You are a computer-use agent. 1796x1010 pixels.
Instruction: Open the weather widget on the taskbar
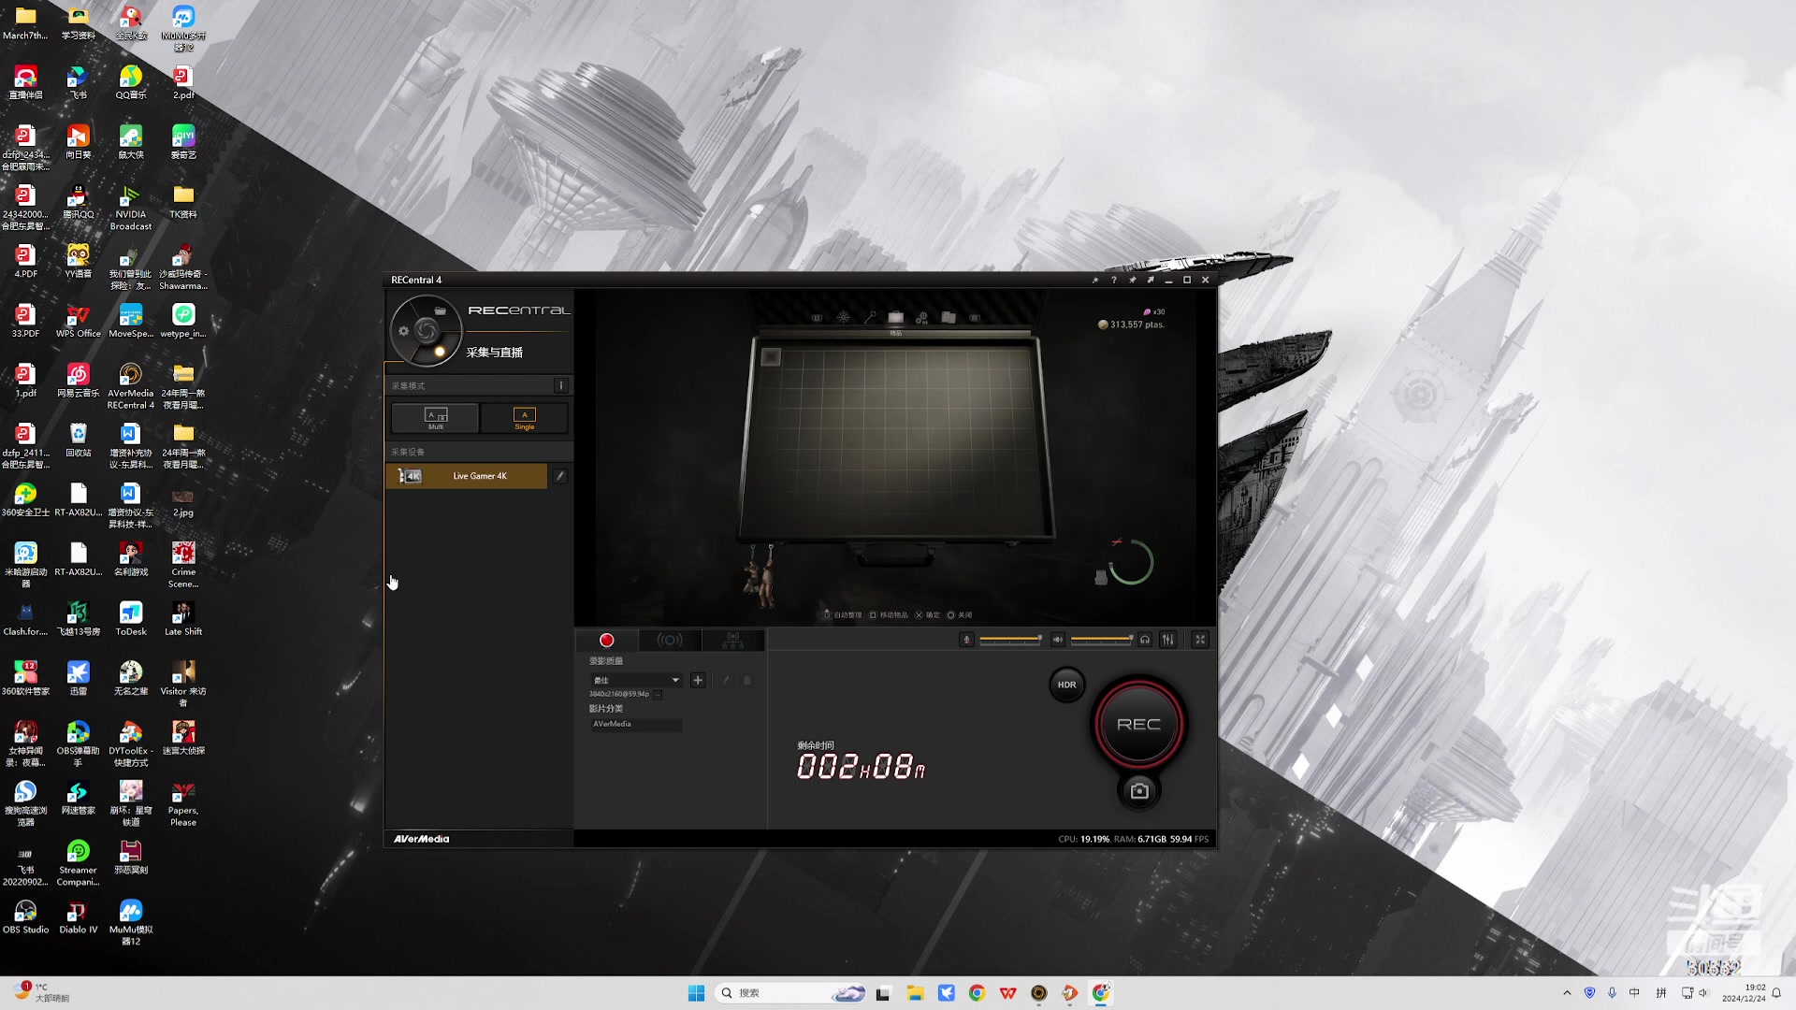(41, 993)
